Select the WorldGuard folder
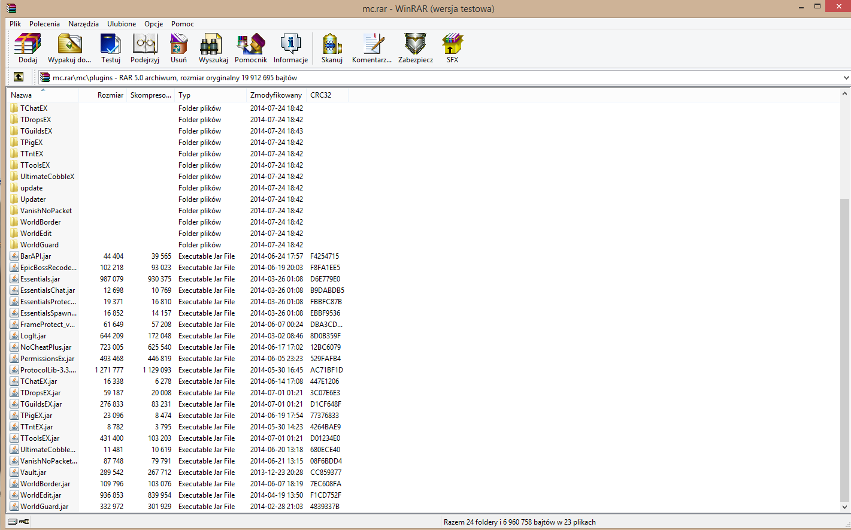Image resolution: width=851 pixels, height=530 pixels. pyautogui.click(x=40, y=245)
